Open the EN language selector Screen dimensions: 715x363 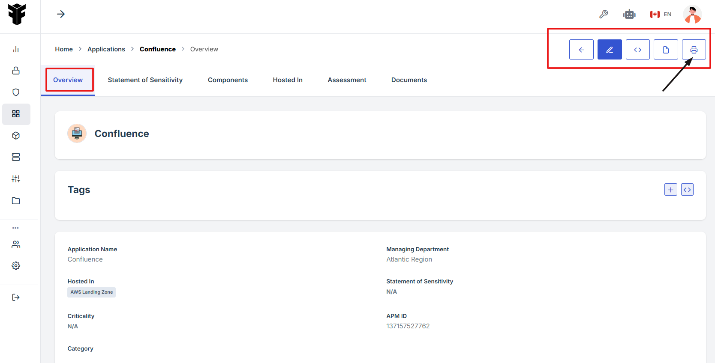point(661,14)
